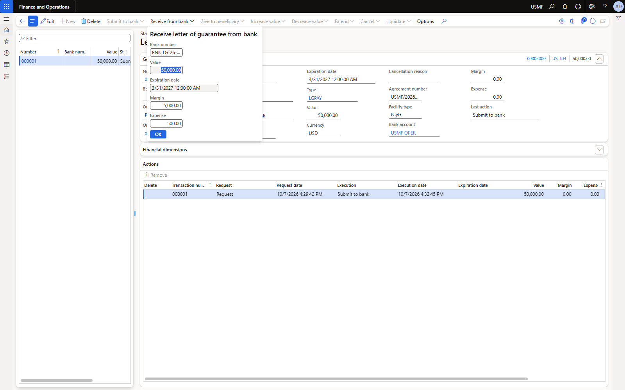Open the Workspaces icon in the sidebar
This screenshot has width=625, height=390.
click(7, 65)
